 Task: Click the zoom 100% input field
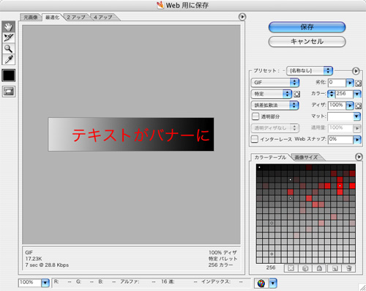pos(30,283)
